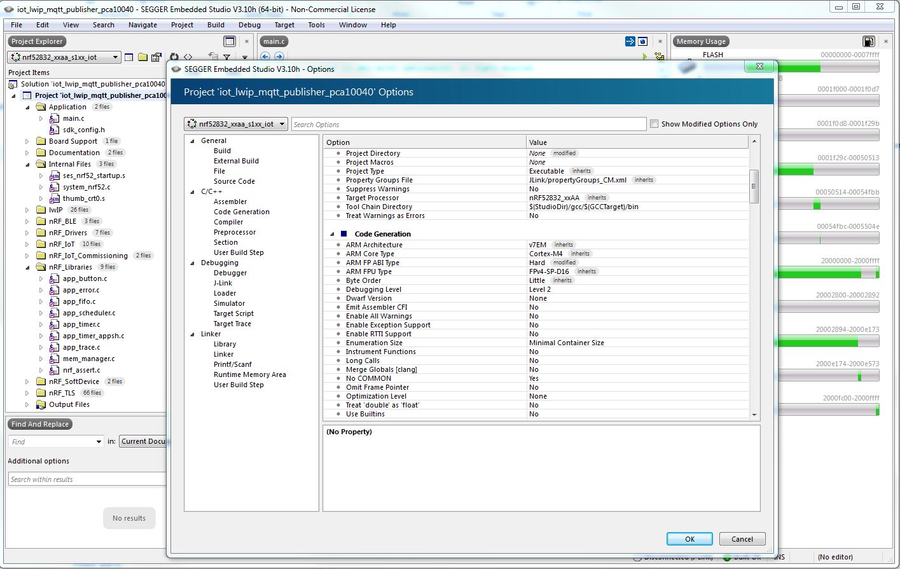Select sdk_config.h file in project tree
Image resolution: width=900 pixels, height=569 pixels.
(x=84, y=130)
